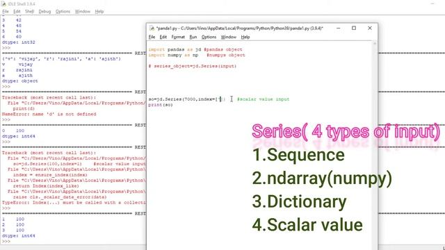445x250 pixels.
Task: Maximize the panda1.py editor window
Action: coord(354,28)
